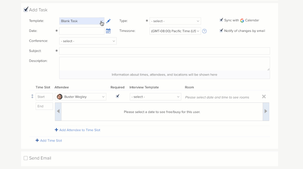
Task: Focus the Subject input field
Action: (x=165, y=51)
